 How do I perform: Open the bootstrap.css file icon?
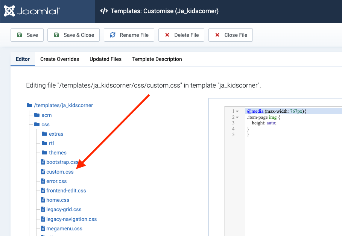[x=43, y=162]
